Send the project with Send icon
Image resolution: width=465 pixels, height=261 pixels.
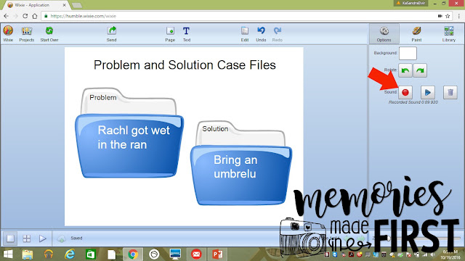pos(111,34)
